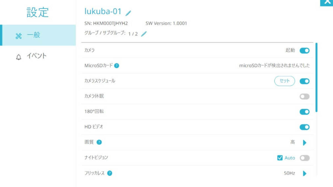Click the bell icon for イベント
This screenshot has height=187, width=333.
19,57
